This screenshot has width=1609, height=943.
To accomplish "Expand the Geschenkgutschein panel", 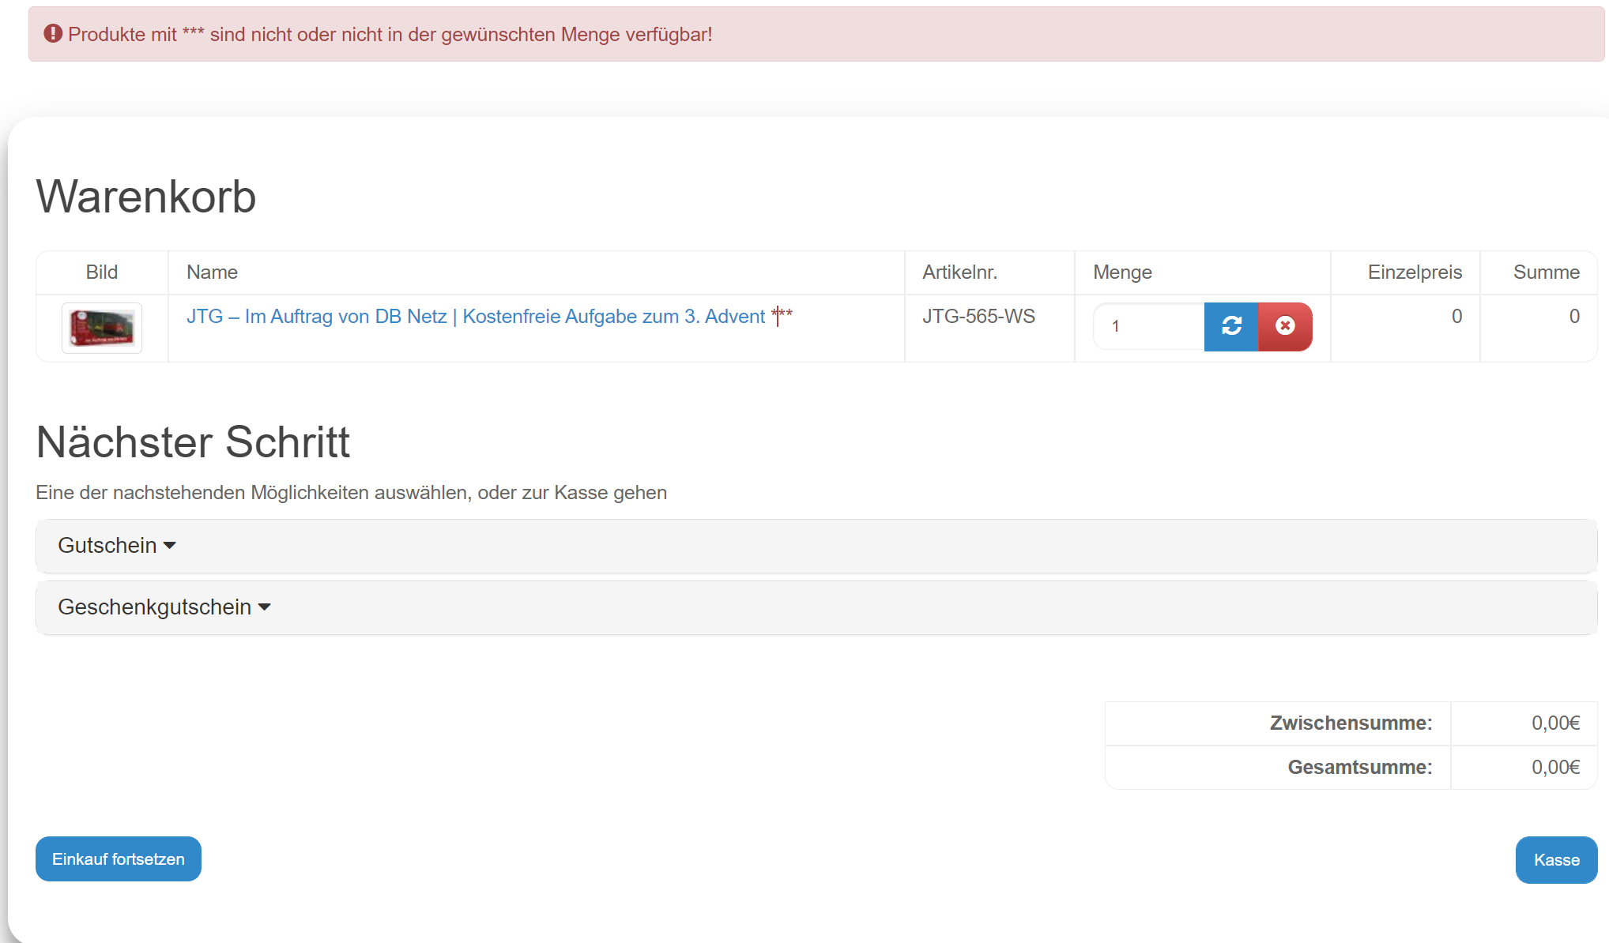I will [155, 607].
